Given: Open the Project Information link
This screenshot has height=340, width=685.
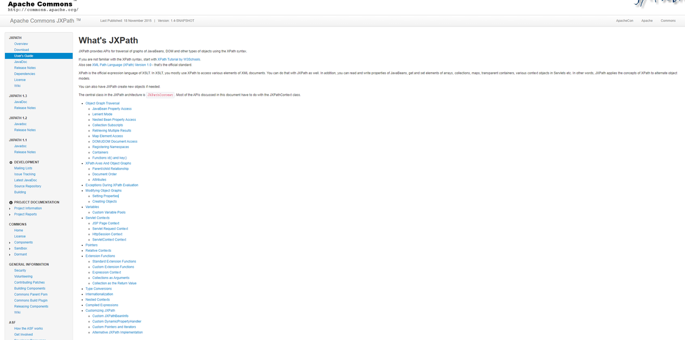Looking at the screenshot, I should pyautogui.click(x=28, y=208).
